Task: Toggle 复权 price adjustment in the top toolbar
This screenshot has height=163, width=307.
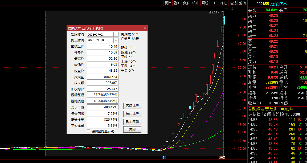Action: (168, 3)
